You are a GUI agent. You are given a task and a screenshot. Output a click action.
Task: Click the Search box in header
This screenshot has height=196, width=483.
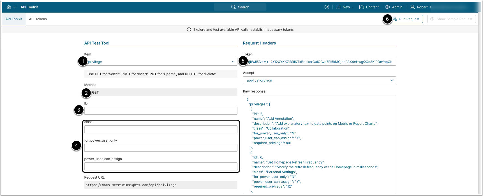tap(240, 7)
